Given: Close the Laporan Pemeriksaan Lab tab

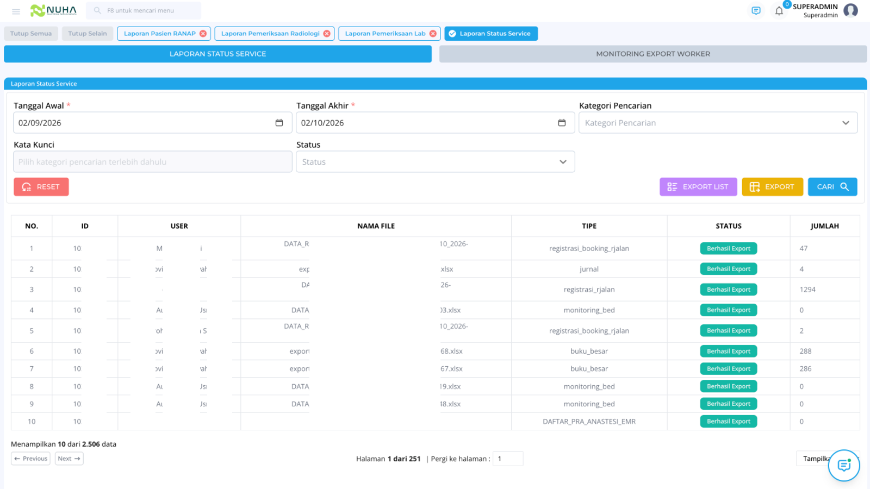Looking at the screenshot, I should coord(433,34).
